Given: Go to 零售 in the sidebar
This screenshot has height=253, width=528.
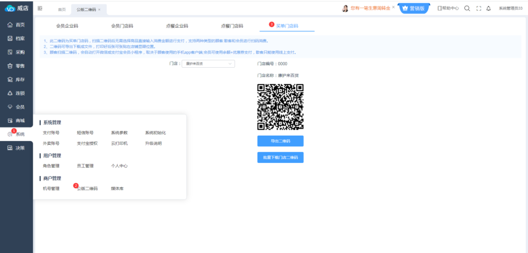Looking at the screenshot, I should pyautogui.click(x=16, y=66).
